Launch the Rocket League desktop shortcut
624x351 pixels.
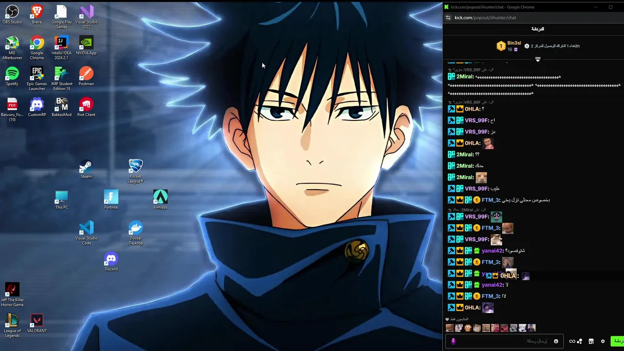[136, 171]
